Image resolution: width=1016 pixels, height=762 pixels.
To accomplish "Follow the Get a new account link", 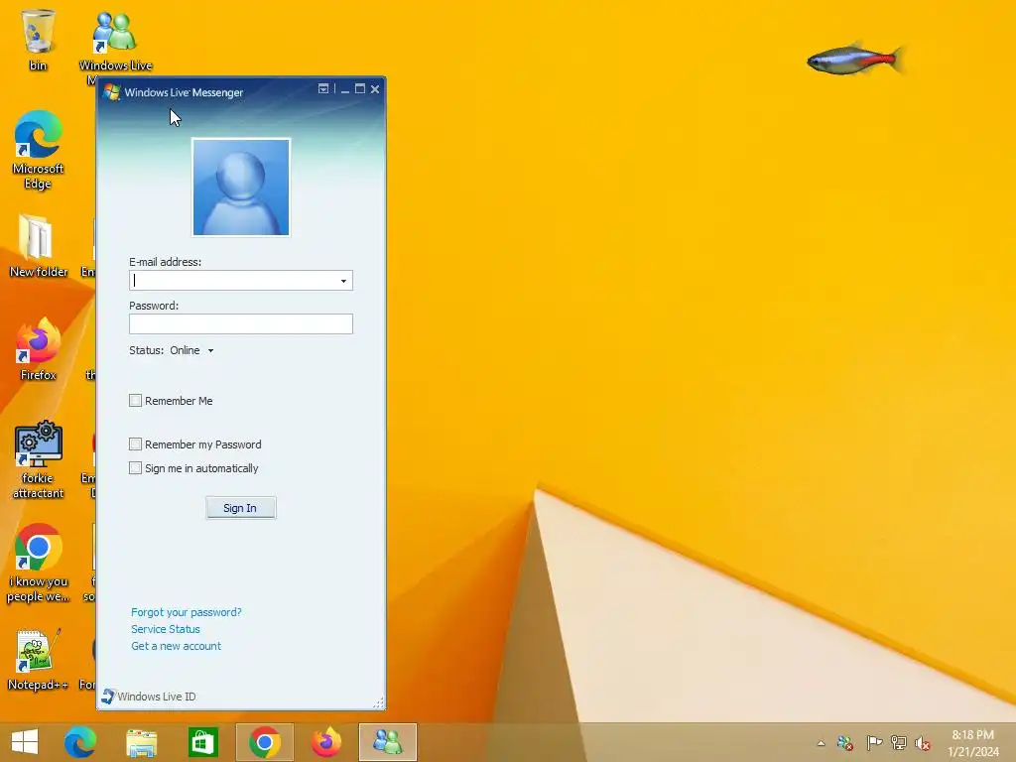I will tap(176, 646).
